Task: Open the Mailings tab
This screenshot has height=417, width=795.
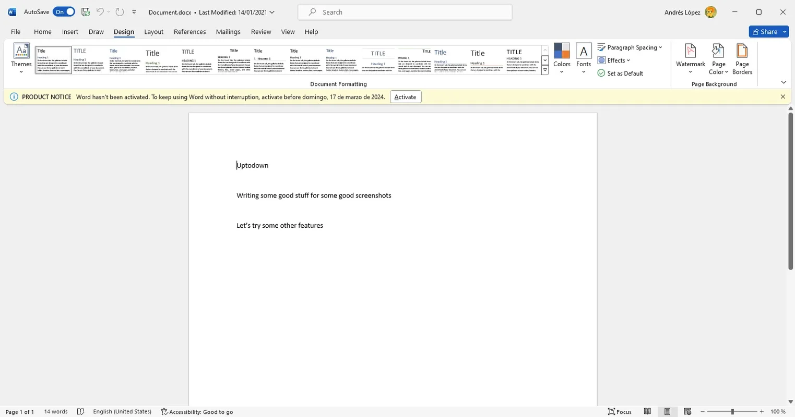Action: (228, 32)
